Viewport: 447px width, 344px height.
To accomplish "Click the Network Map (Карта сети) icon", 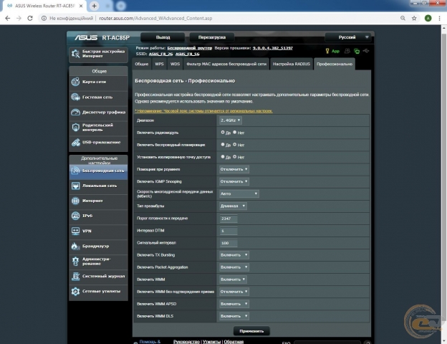I will pos(75,82).
